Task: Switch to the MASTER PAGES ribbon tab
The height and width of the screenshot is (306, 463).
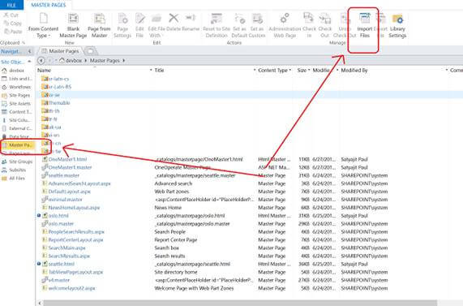Action: tap(49, 5)
